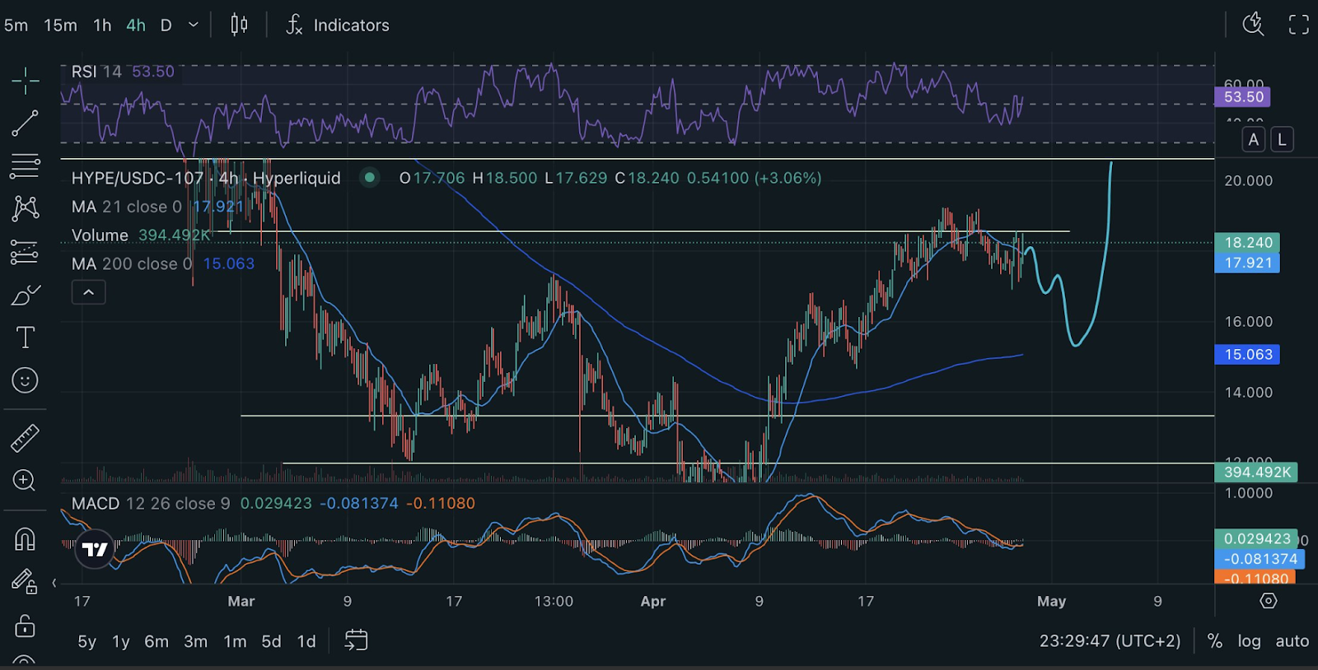Set date range to 5d
The image size is (1318, 670).
coord(271,641)
